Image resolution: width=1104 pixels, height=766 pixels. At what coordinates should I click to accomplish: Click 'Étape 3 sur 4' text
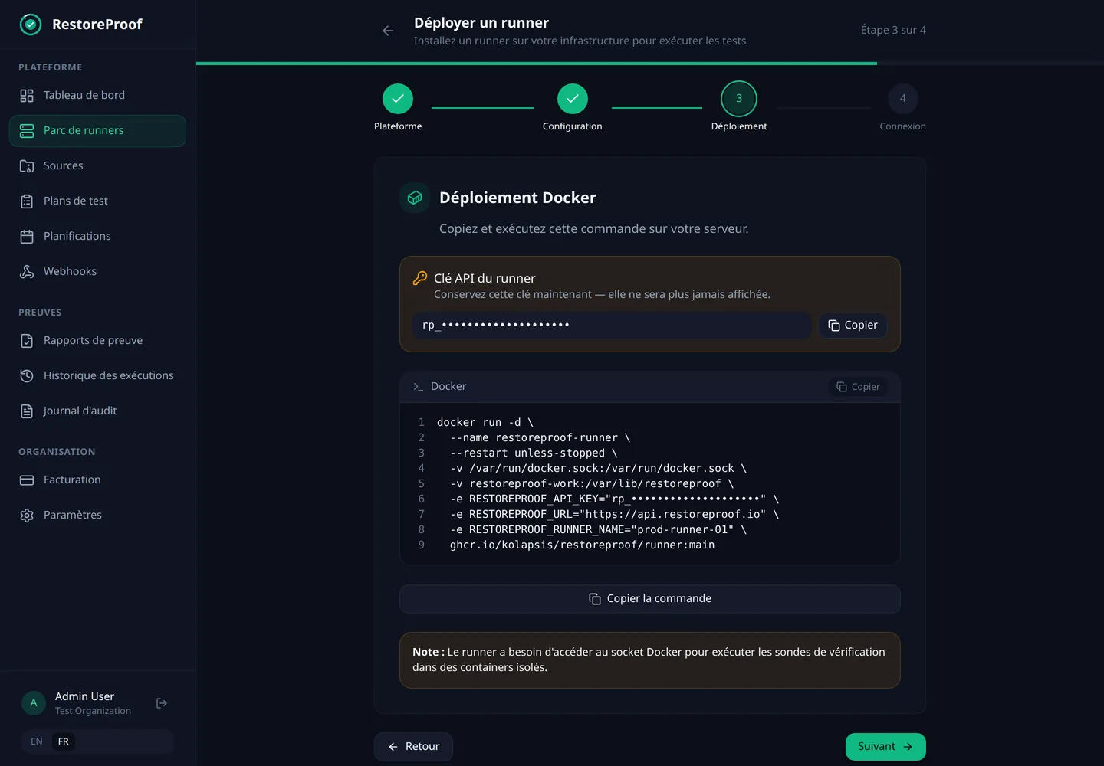[893, 31]
